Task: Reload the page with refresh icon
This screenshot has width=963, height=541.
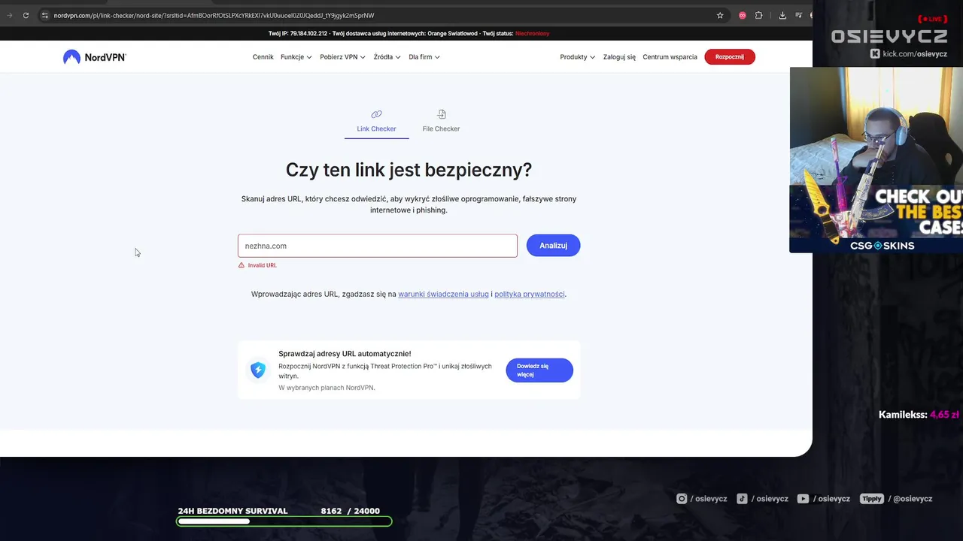Action: (x=26, y=15)
